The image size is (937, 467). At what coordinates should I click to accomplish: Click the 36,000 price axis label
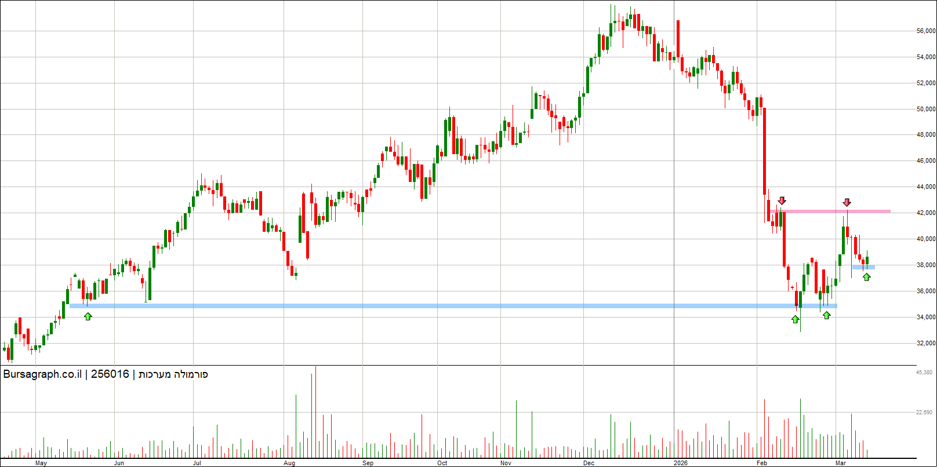coord(926,291)
